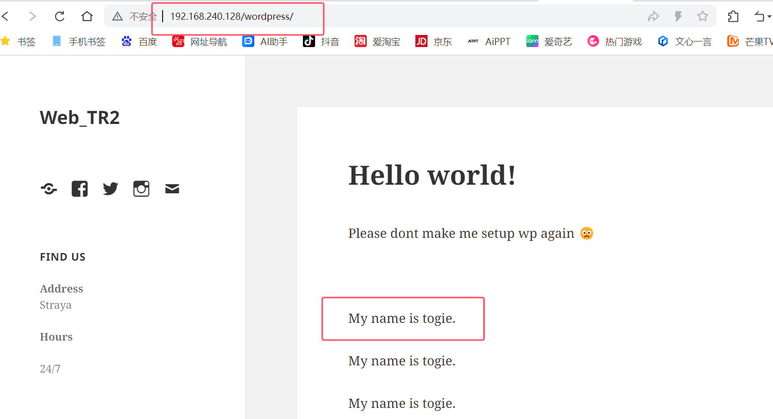Open the 百度 bookmark
The height and width of the screenshot is (419, 773).
[x=140, y=41]
